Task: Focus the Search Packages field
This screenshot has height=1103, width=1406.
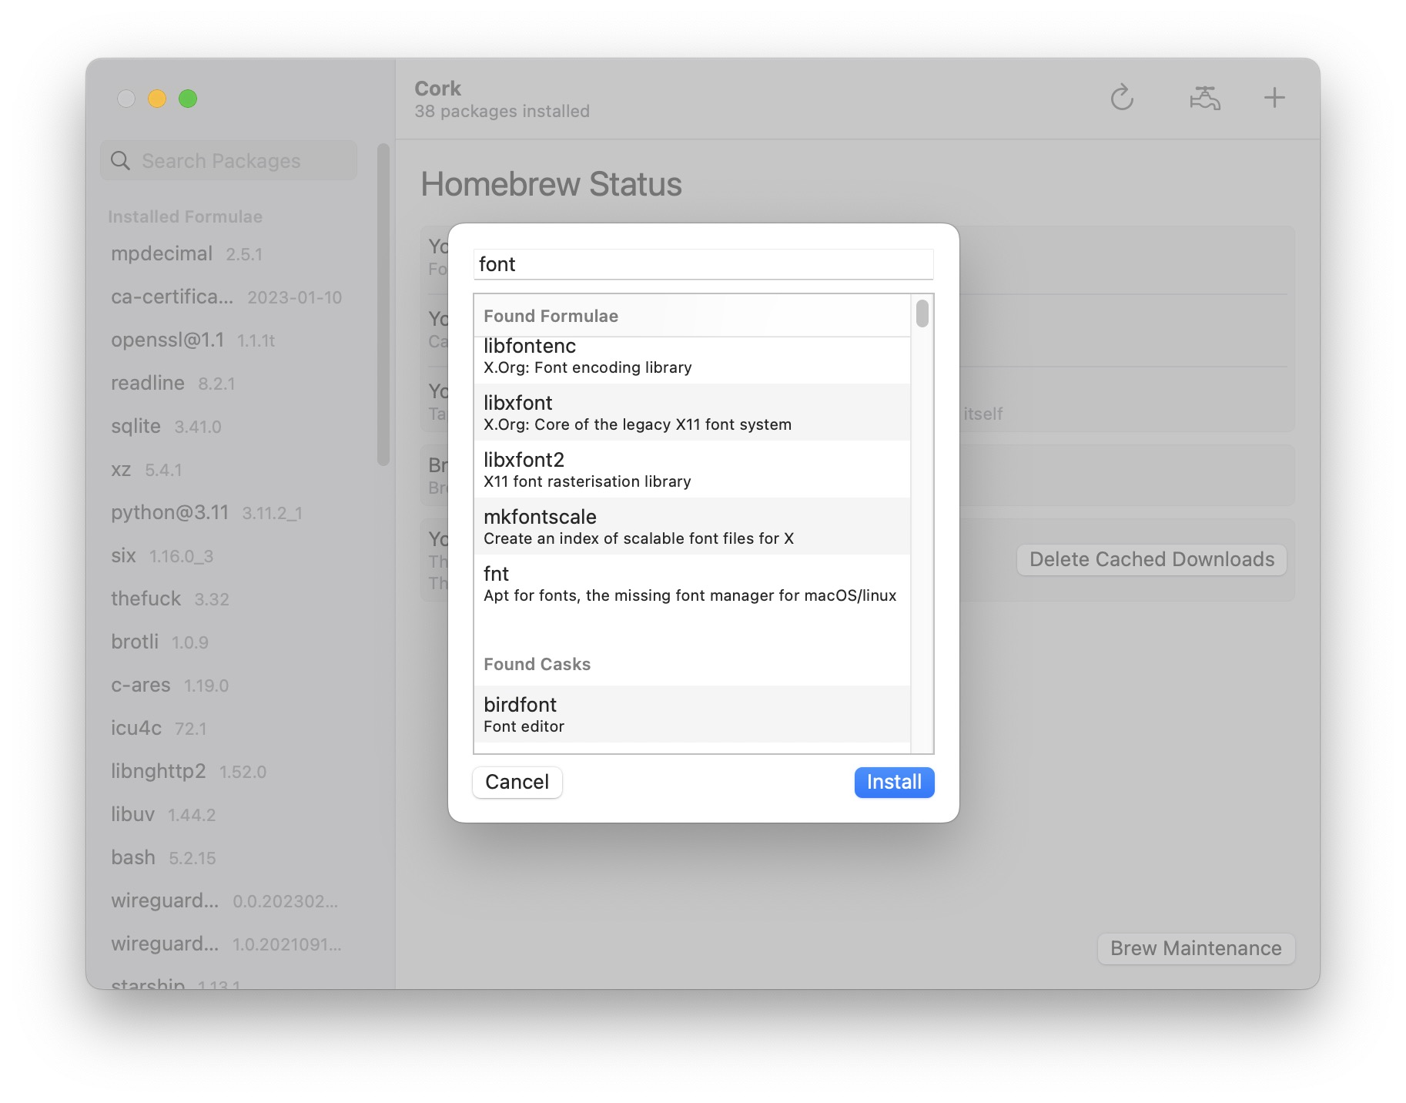Action: pyautogui.click(x=229, y=161)
